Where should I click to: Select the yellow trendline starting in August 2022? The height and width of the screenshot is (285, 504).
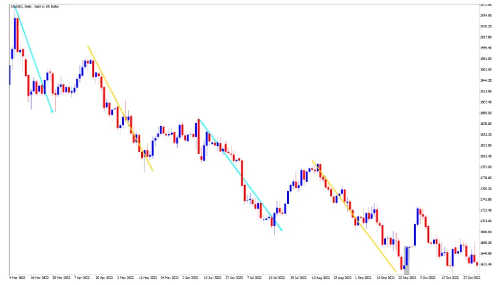354,216
